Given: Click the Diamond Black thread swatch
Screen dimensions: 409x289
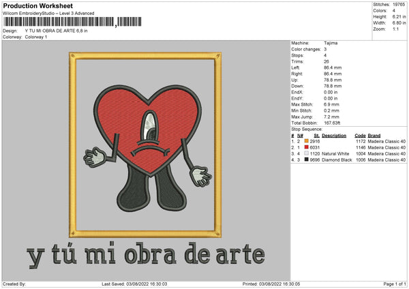Looking at the screenshot, I should tap(307, 159).
